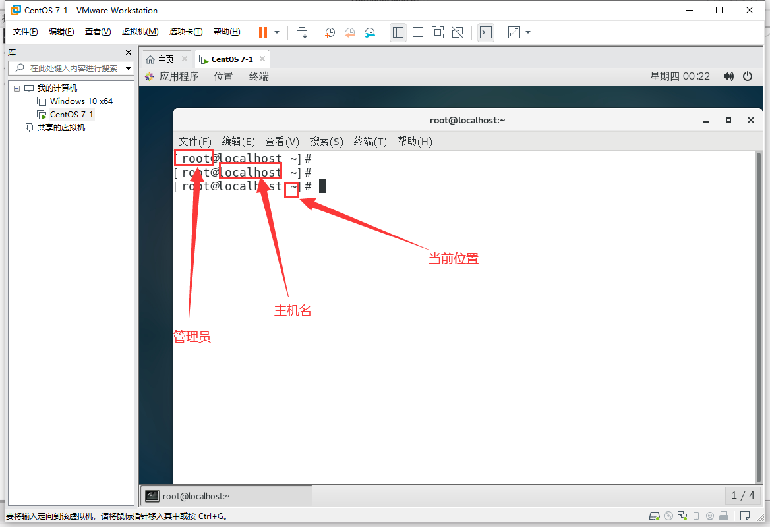Collapse the 我的计算机 tree node
Viewport: 770px width, 527px height.
[x=16, y=88]
